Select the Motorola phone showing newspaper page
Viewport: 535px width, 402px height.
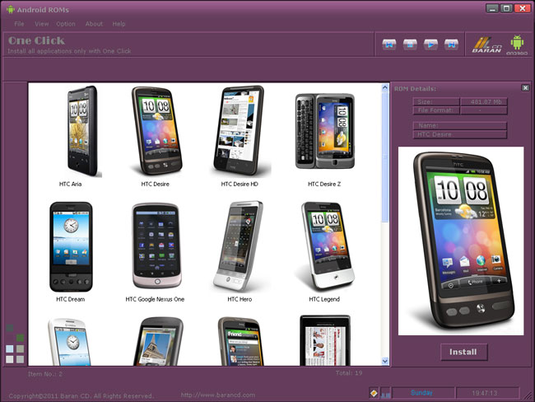(325, 340)
